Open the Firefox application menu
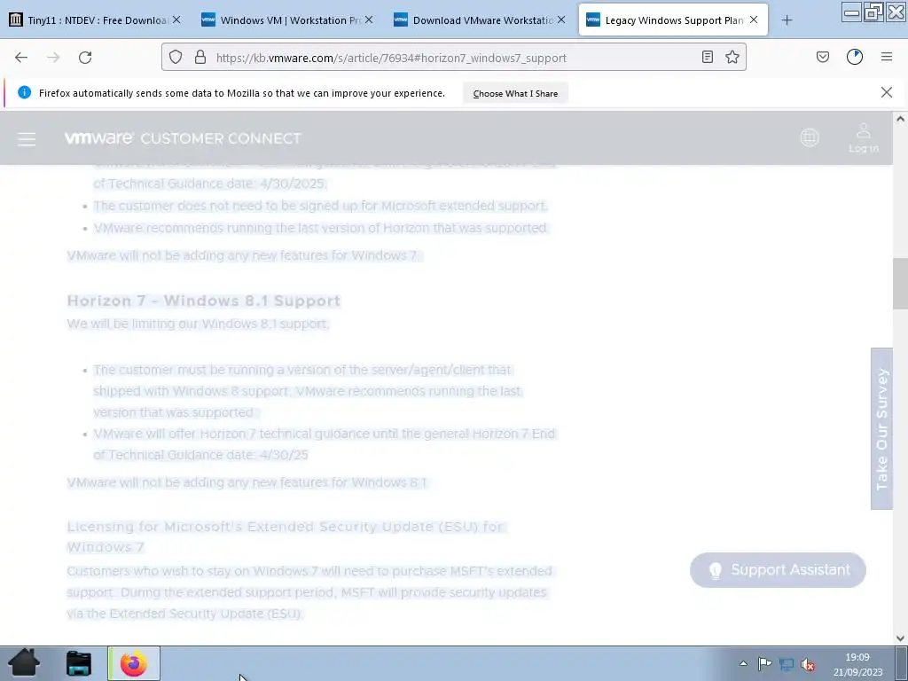 pyautogui.click(x=887, y=57)
